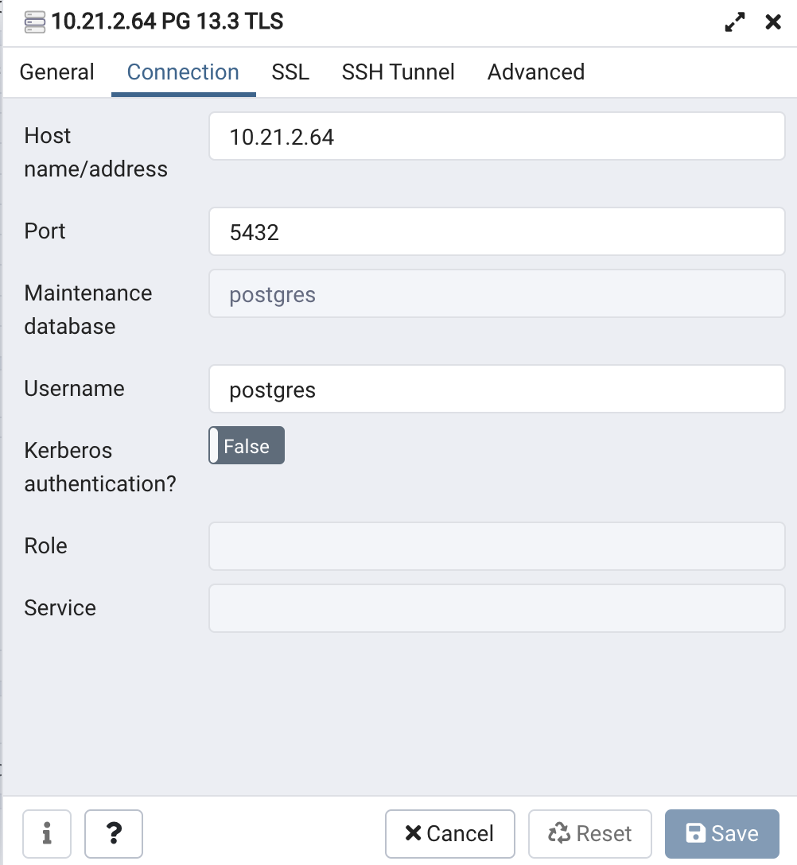Focus the Host name/address field
Viewport: 797px width, 865px height.
click(x=497, y=136)
